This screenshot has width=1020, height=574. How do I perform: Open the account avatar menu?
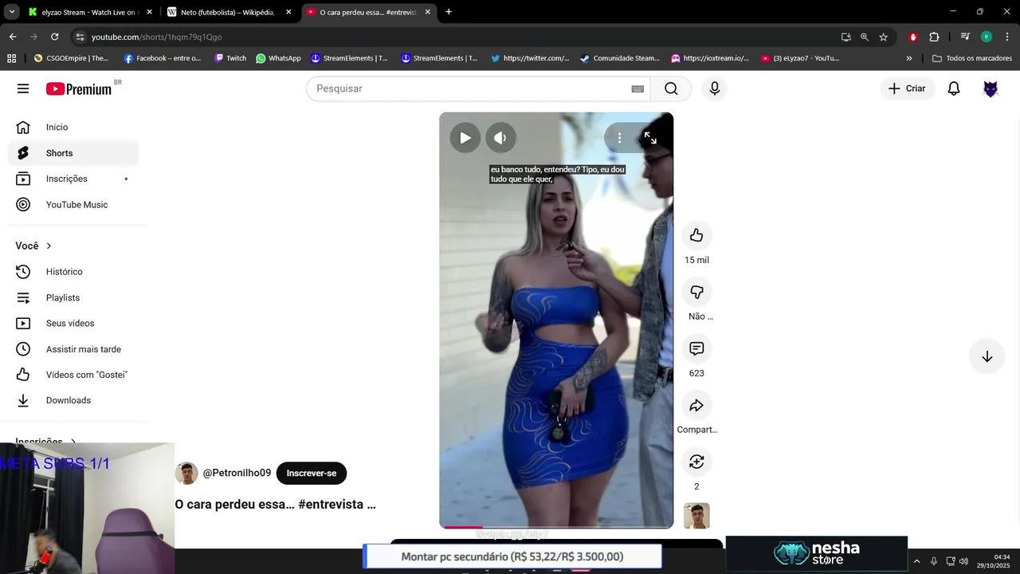point(991,88)
